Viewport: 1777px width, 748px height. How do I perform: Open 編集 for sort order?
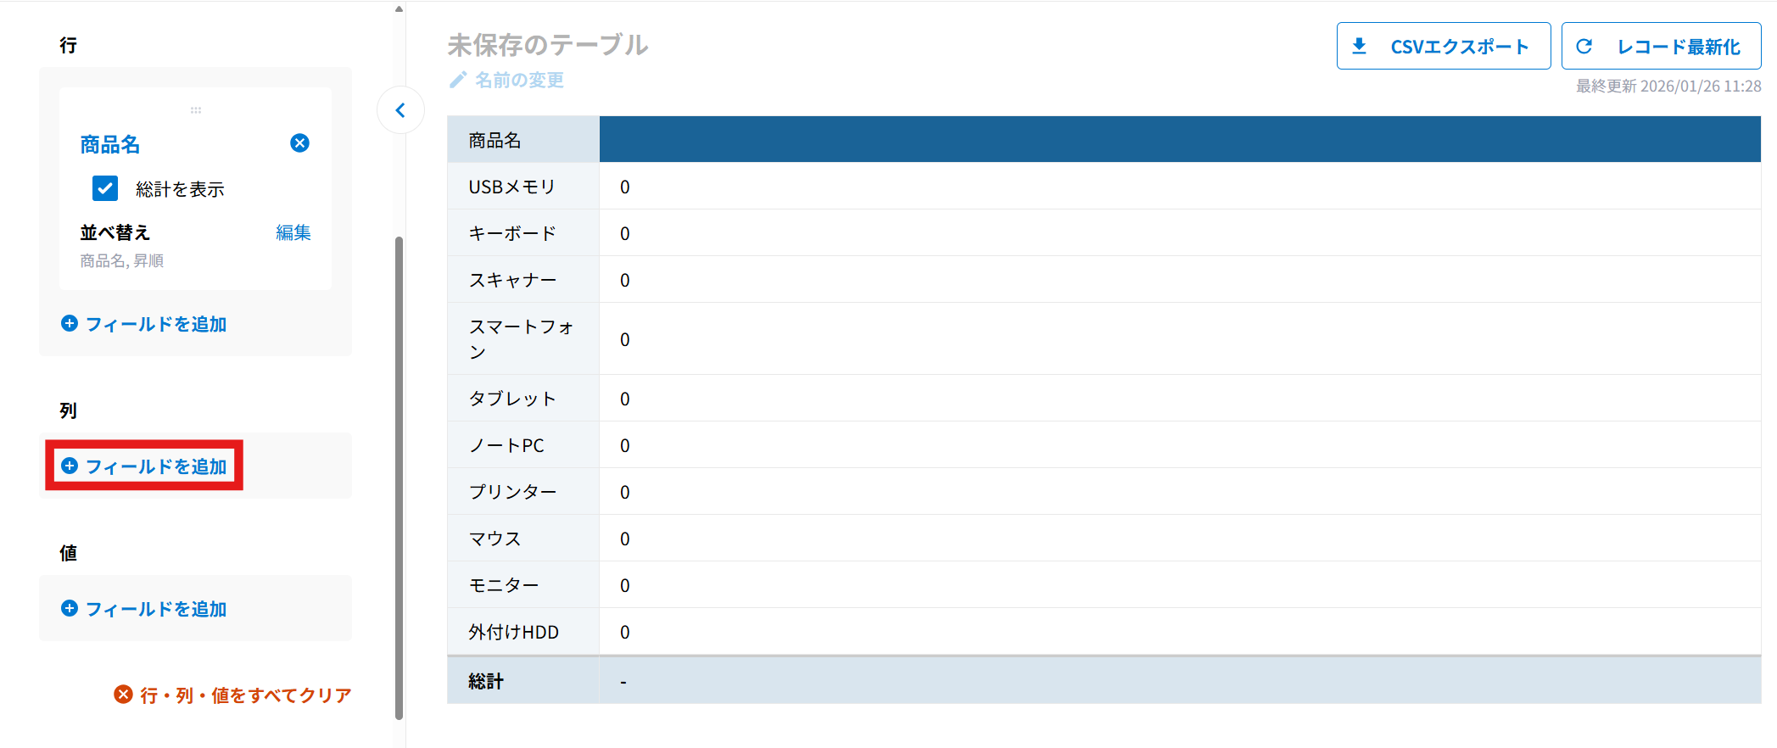click(293, 232)
